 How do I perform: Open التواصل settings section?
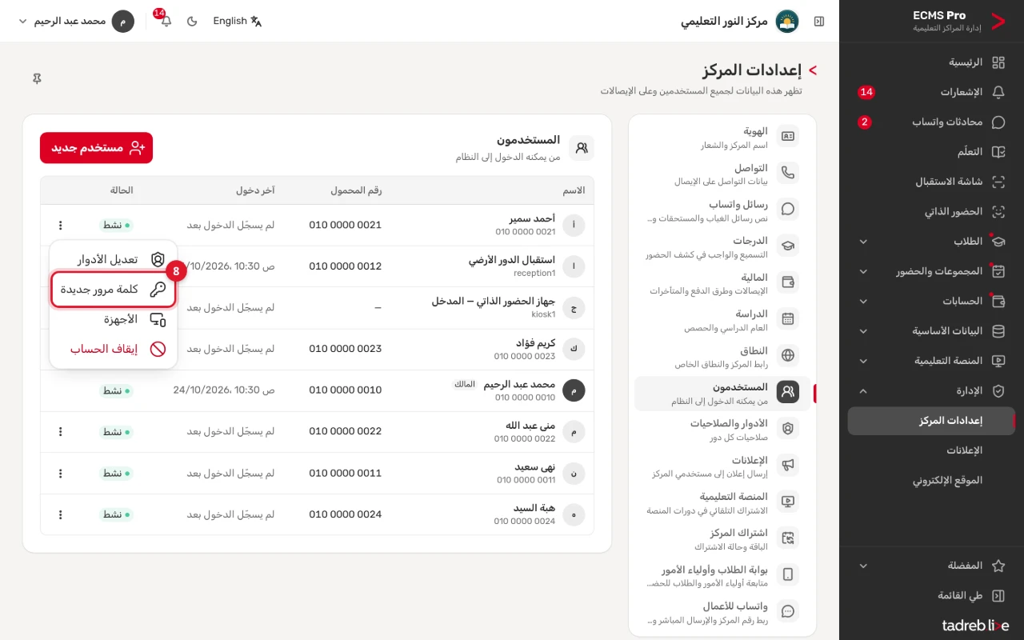click(x=722, y=174)
